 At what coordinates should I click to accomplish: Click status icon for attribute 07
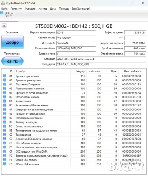coord(4,93)
